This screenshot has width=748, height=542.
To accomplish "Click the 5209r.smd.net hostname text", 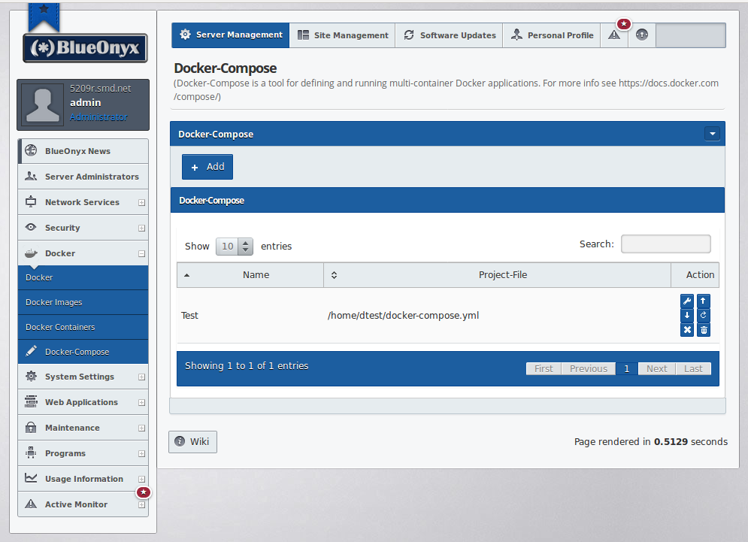I will tap(100, 88).
